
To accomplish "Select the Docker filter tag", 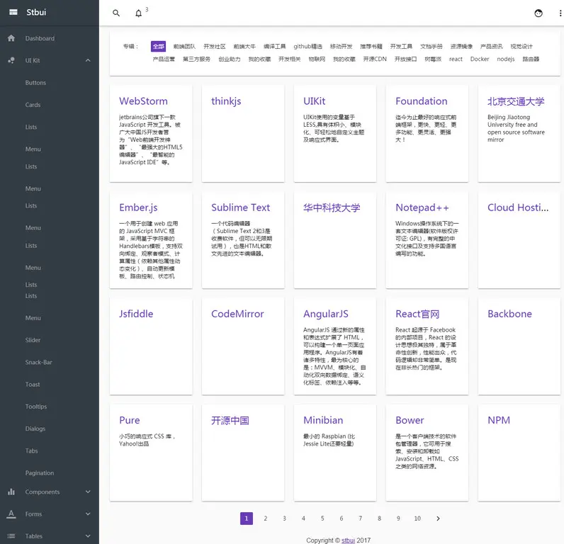I will coord(480,59).
